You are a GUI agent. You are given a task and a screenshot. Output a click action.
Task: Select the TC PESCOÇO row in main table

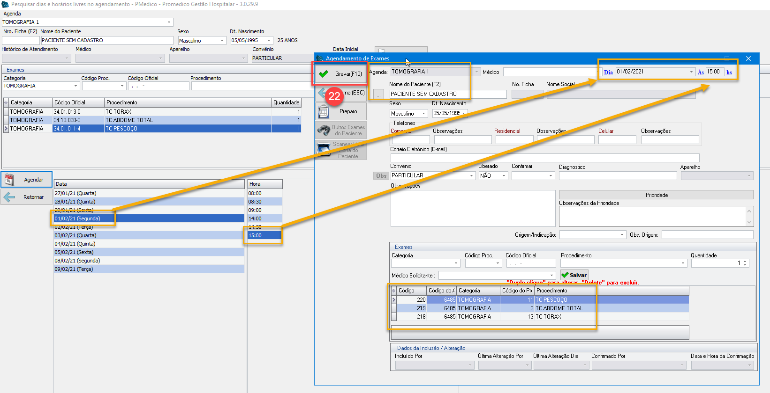152,129
